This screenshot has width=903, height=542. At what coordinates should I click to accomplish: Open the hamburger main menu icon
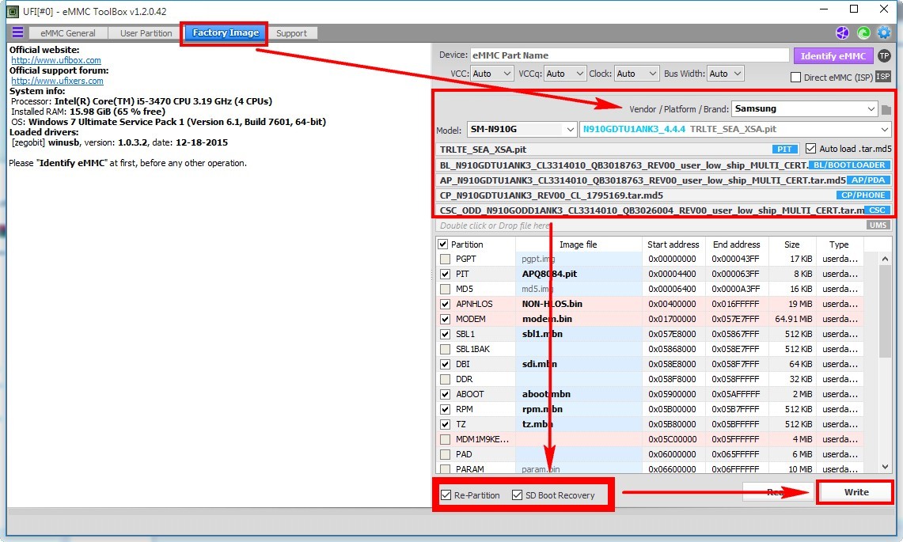(17, 32)
